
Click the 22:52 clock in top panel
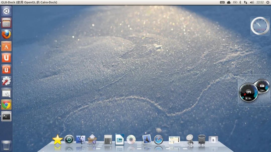pyautogui.click(x=260, y=2)
